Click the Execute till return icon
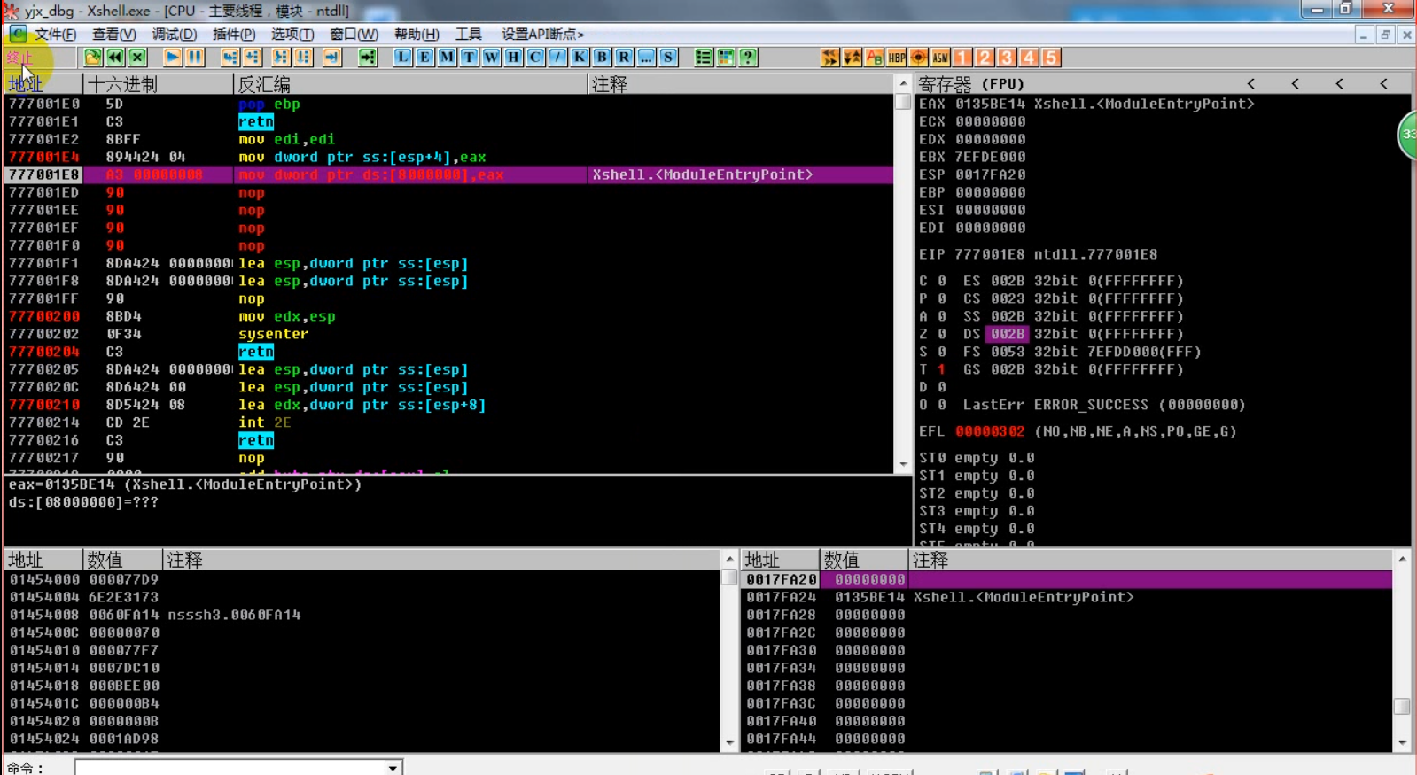Image resolution: width=1417 pixels, height=775 pixels. 332,58
